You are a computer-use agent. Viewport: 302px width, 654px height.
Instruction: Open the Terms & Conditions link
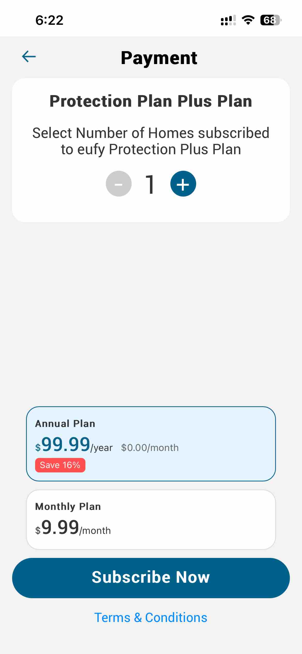pyautogui.click(x=151, y=618)
